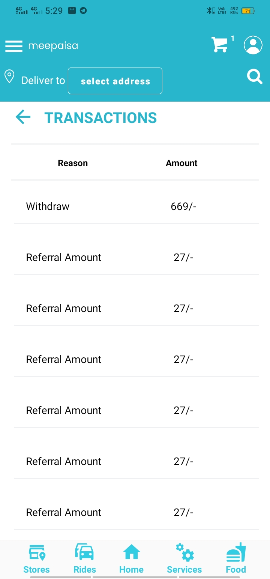Tap the search magnifier icon
The width and height of the screenshot is (270, 579).
(x=255, y=76)
